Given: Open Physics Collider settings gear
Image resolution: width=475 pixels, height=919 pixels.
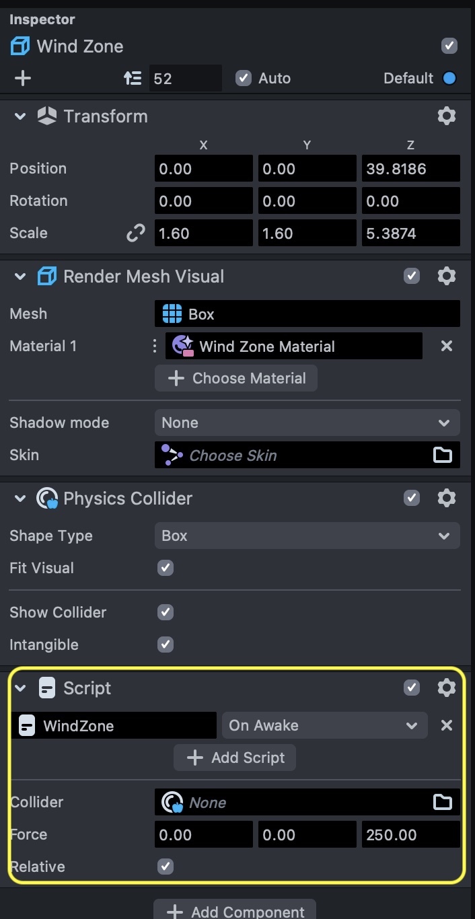Looking at the screenshot, I should coord(446,498).
